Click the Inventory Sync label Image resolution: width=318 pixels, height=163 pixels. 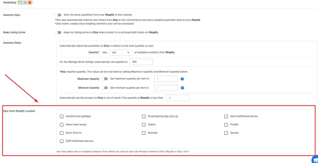12,15
